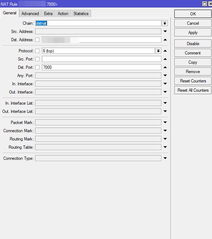Switch to the General tab
Viewport: 212px width, 239px height.
(x=10, y=13)
